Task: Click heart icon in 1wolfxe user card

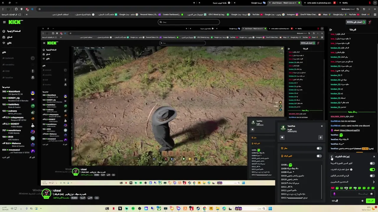Action: click(x=282, y=137)
